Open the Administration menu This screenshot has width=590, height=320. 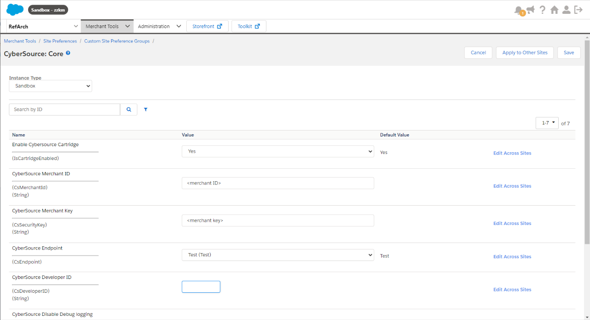[159, 26]
